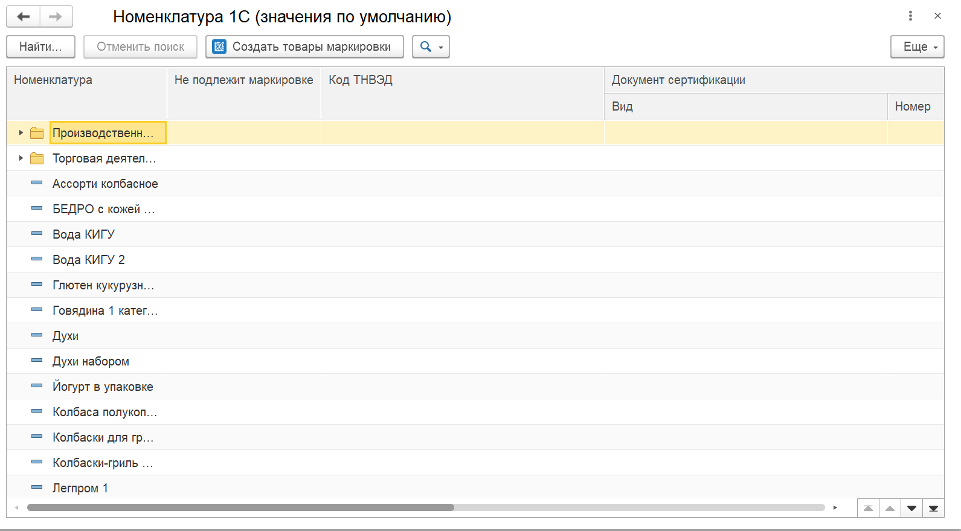Move up one page in list

tap(890, 508)
